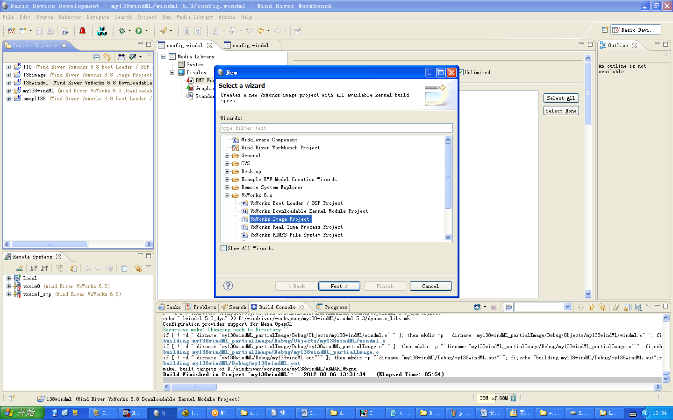Expand the General wizard folder
Viewport: 673px width, 420px height.
tap(227, 156)
